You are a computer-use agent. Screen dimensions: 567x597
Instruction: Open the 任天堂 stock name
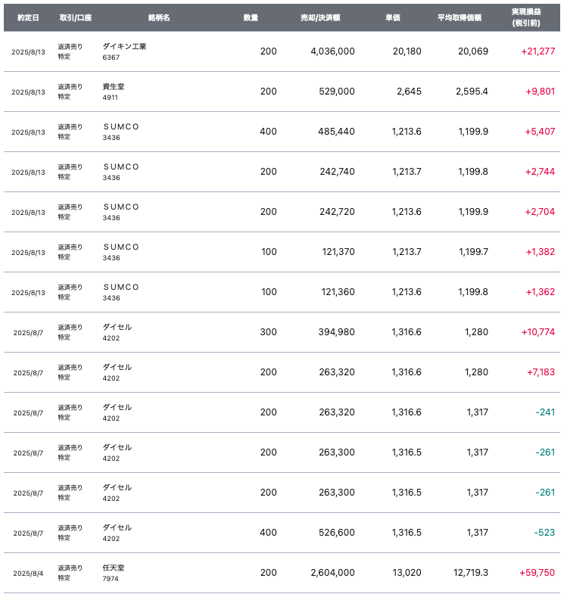114,567
